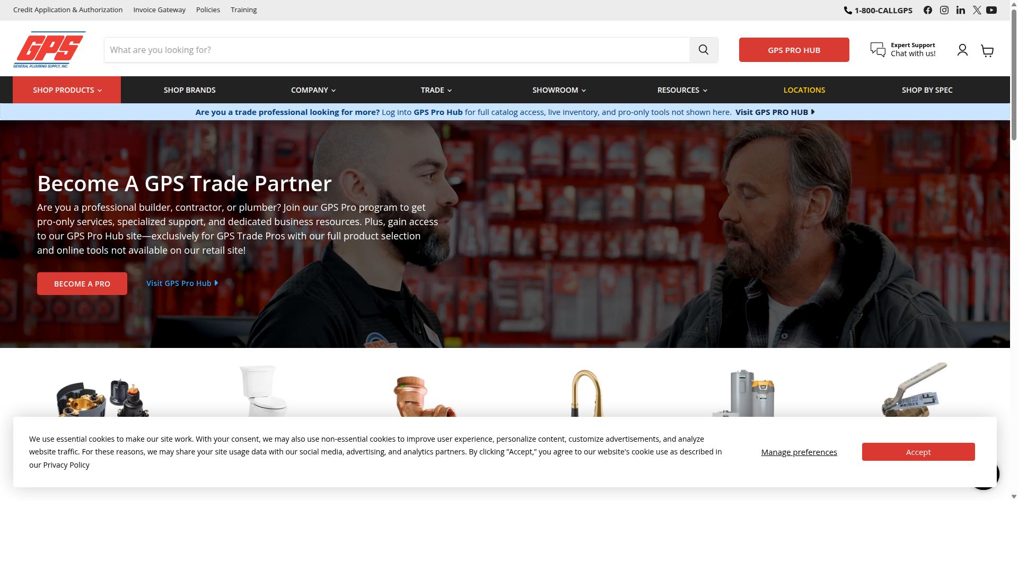Open the Locations menu item
The width and height of the screenshot is (1018, 572).
point(804,90)
